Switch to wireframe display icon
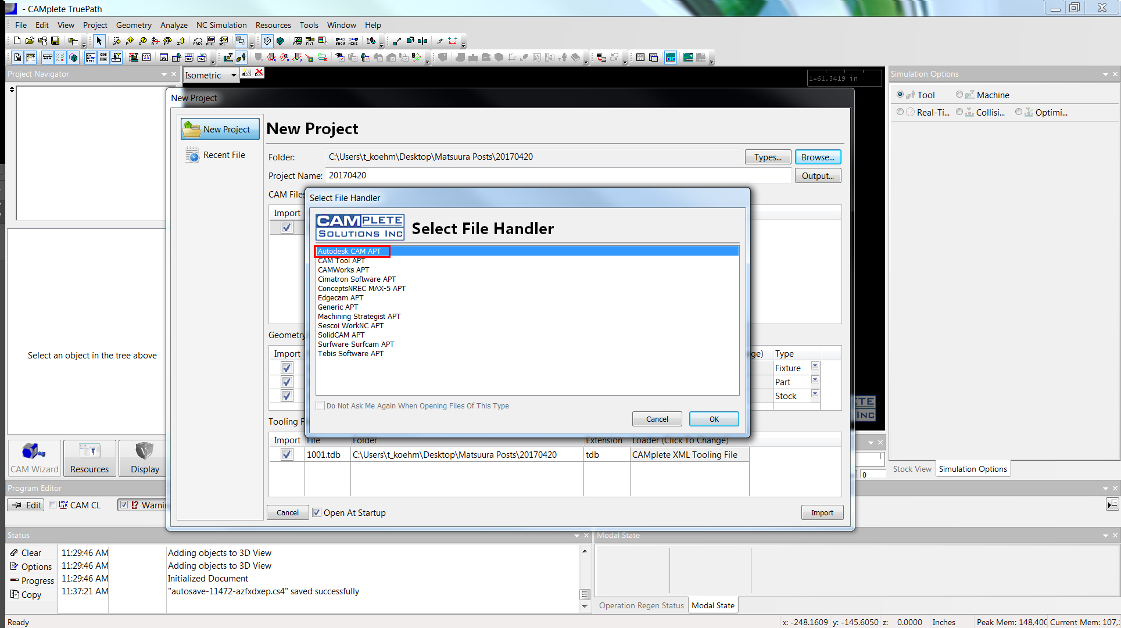The height and width of the screenshot is (628, 1121). pyautogui.click(x=267, y=41)
